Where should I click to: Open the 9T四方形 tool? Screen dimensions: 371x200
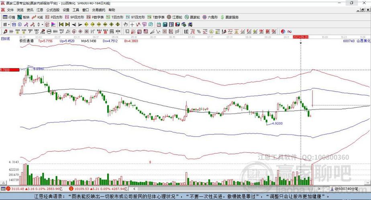click(135, 17)
